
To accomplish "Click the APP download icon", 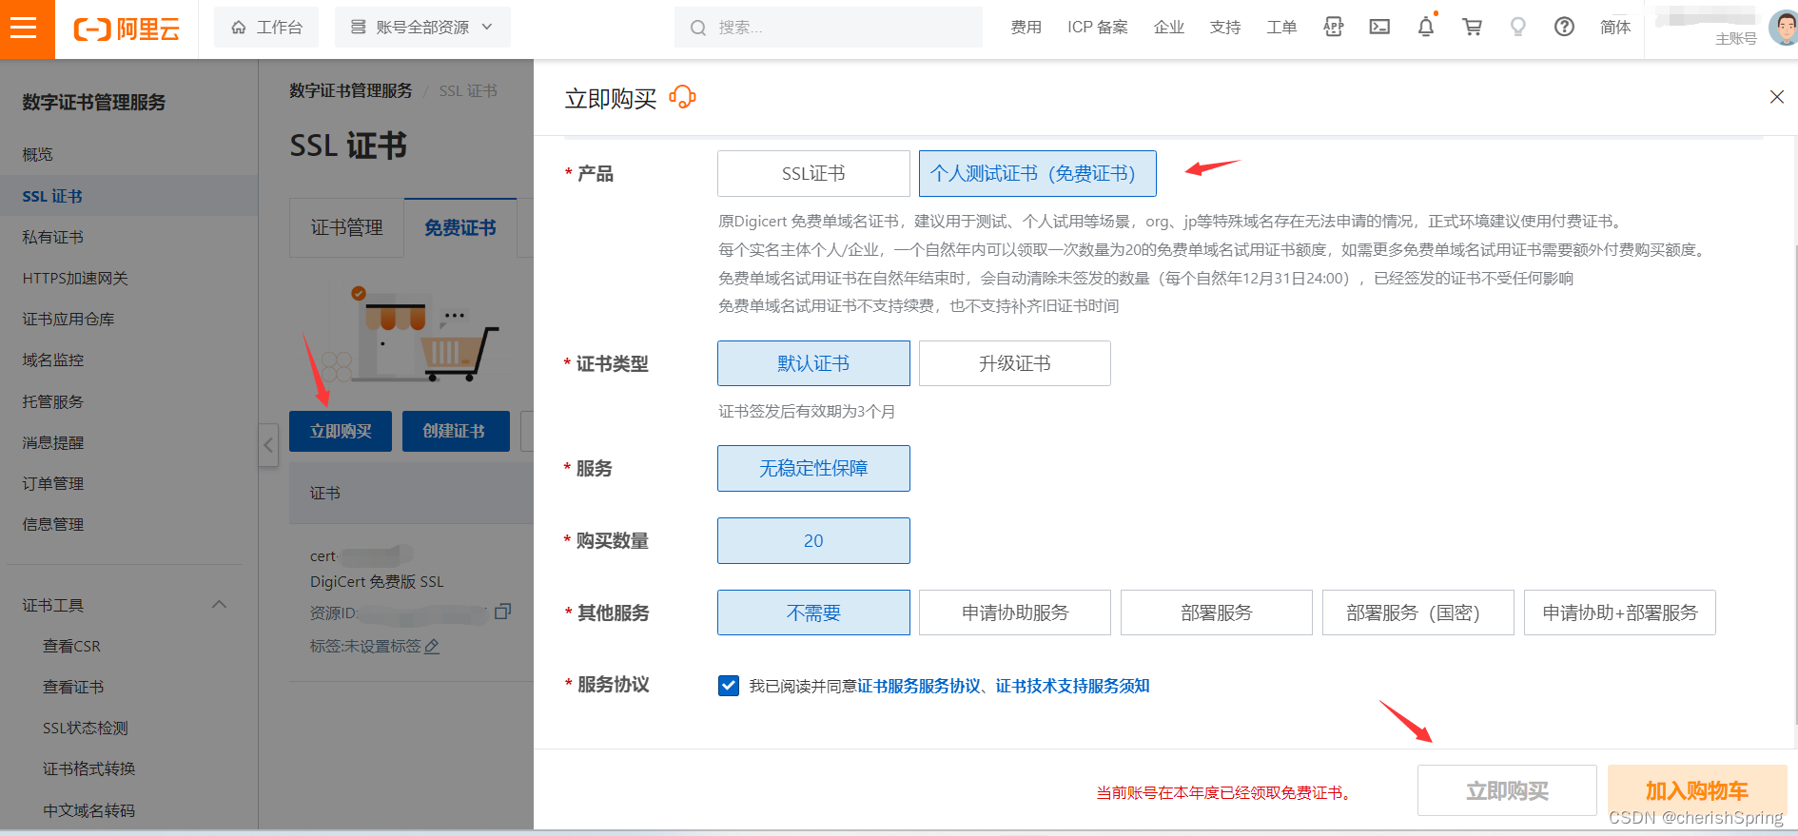I will (1334, 28).
